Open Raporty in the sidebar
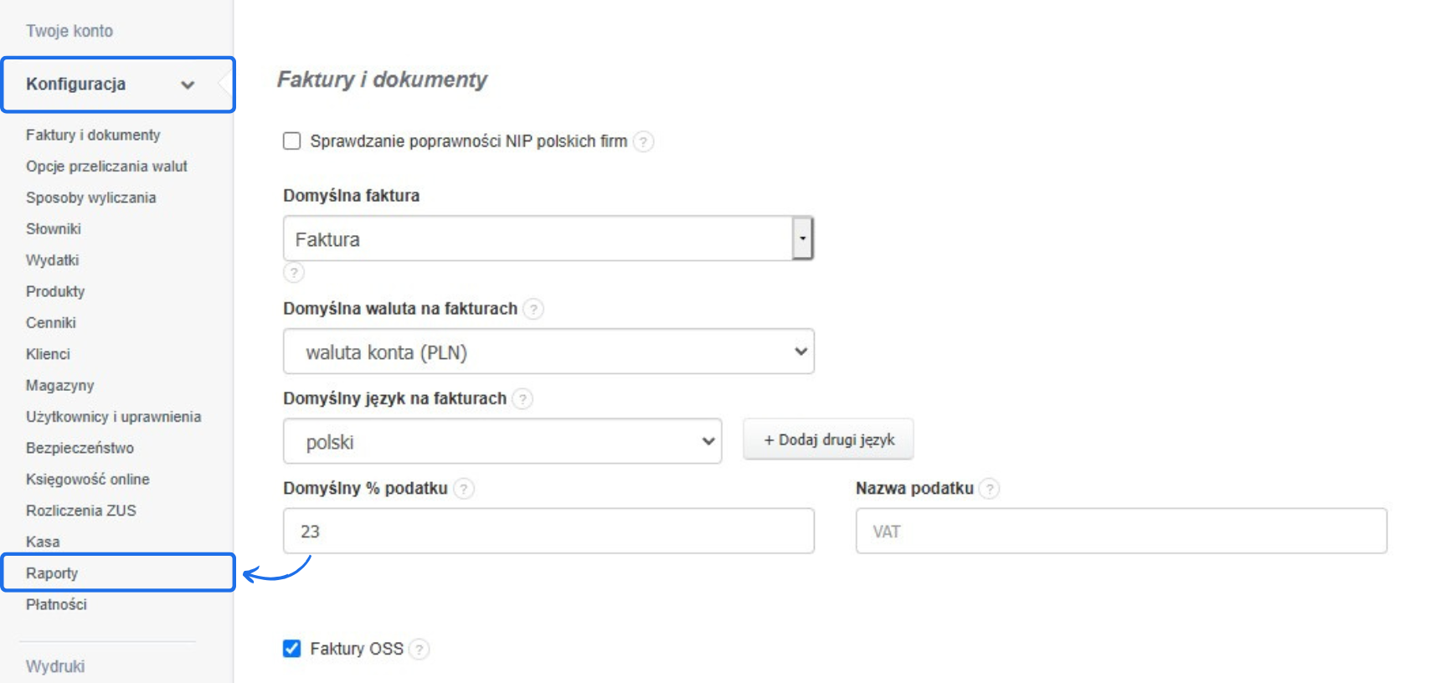Image resolution: width=1441 pixels, height=683 pixels. coord(52,573)
